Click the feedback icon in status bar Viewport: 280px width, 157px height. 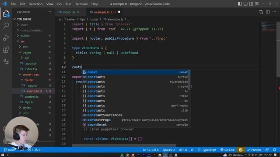point(267,150)
